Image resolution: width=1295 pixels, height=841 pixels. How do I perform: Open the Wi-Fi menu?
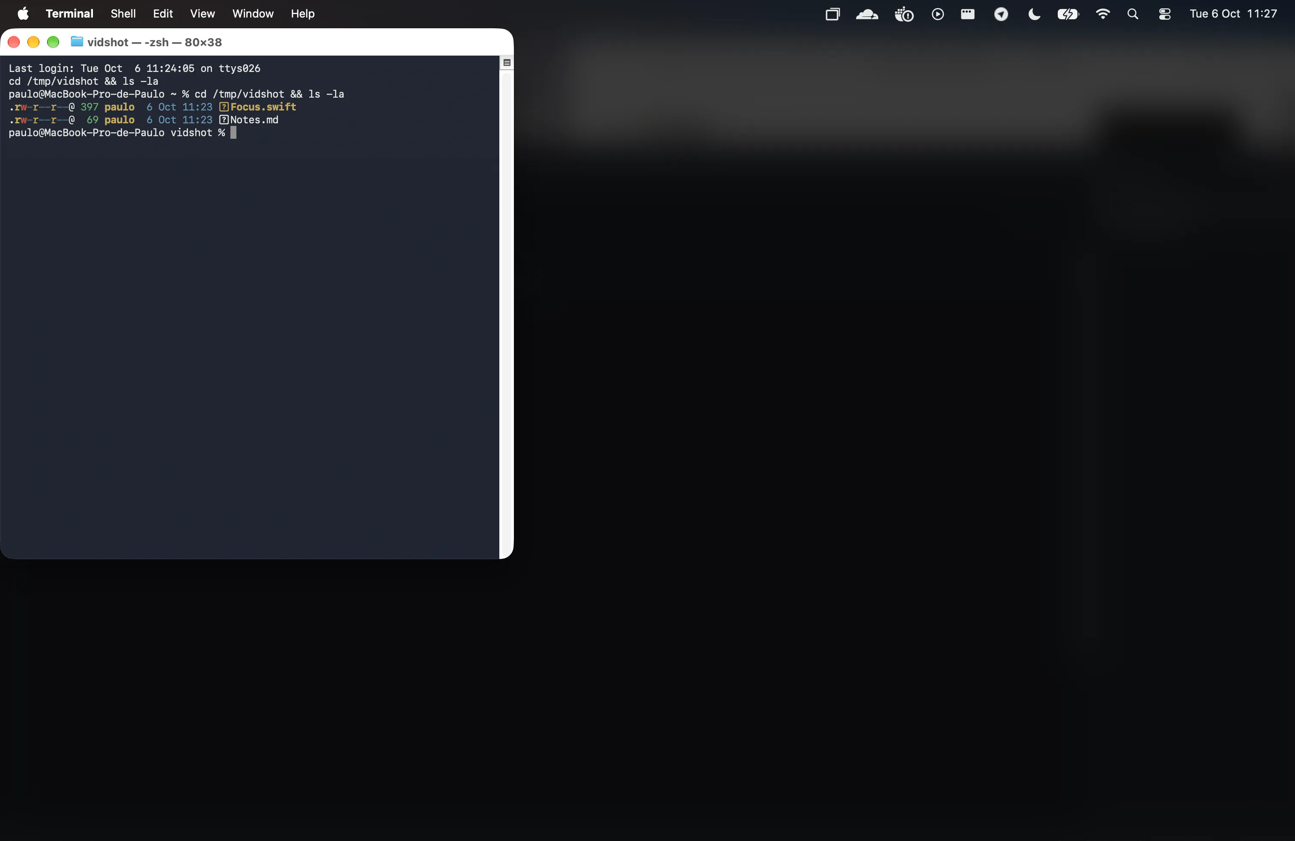point(1102,14)
